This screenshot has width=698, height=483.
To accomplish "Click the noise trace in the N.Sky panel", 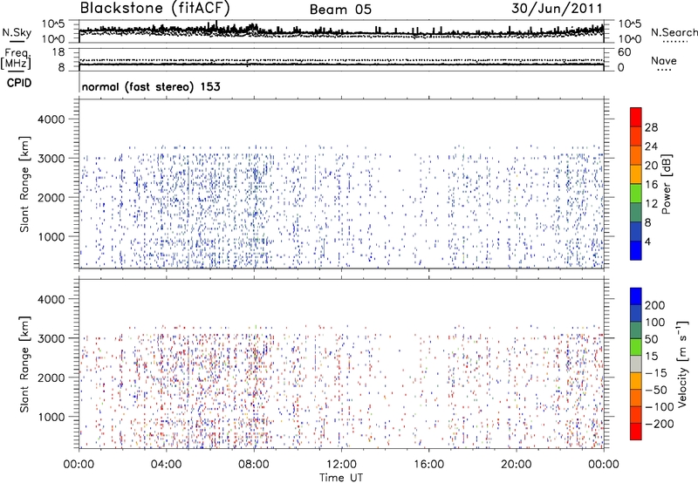I will 341,32.
